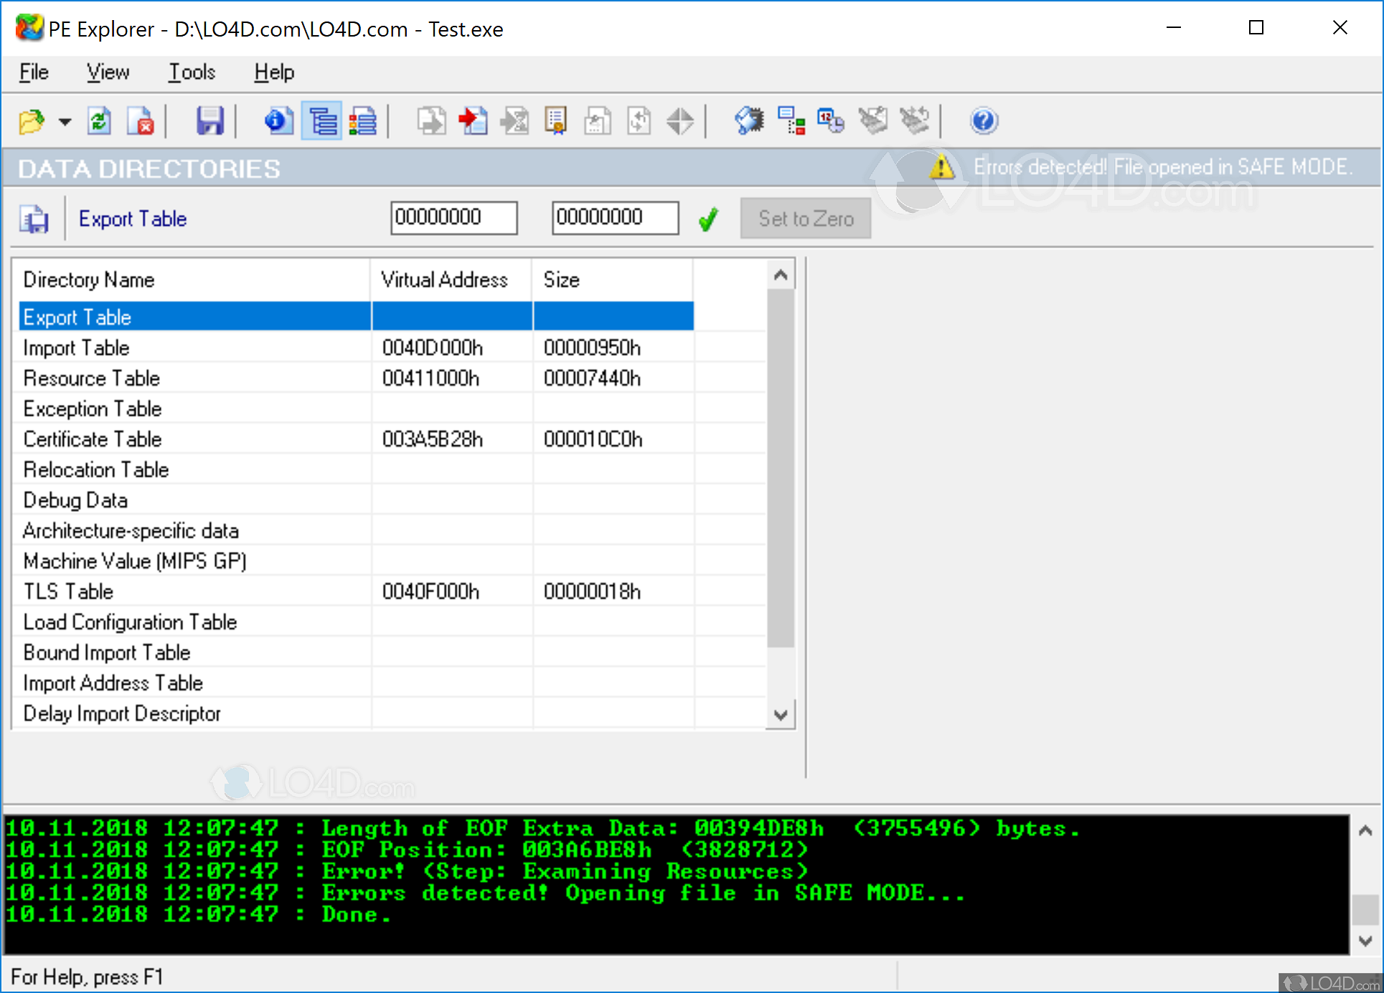Image resolution: width=1384 pixels, height=993 pixels.
Task: Click the log panel scroll up arrow
Action: pyautogui.click(x=1365, y=831)
